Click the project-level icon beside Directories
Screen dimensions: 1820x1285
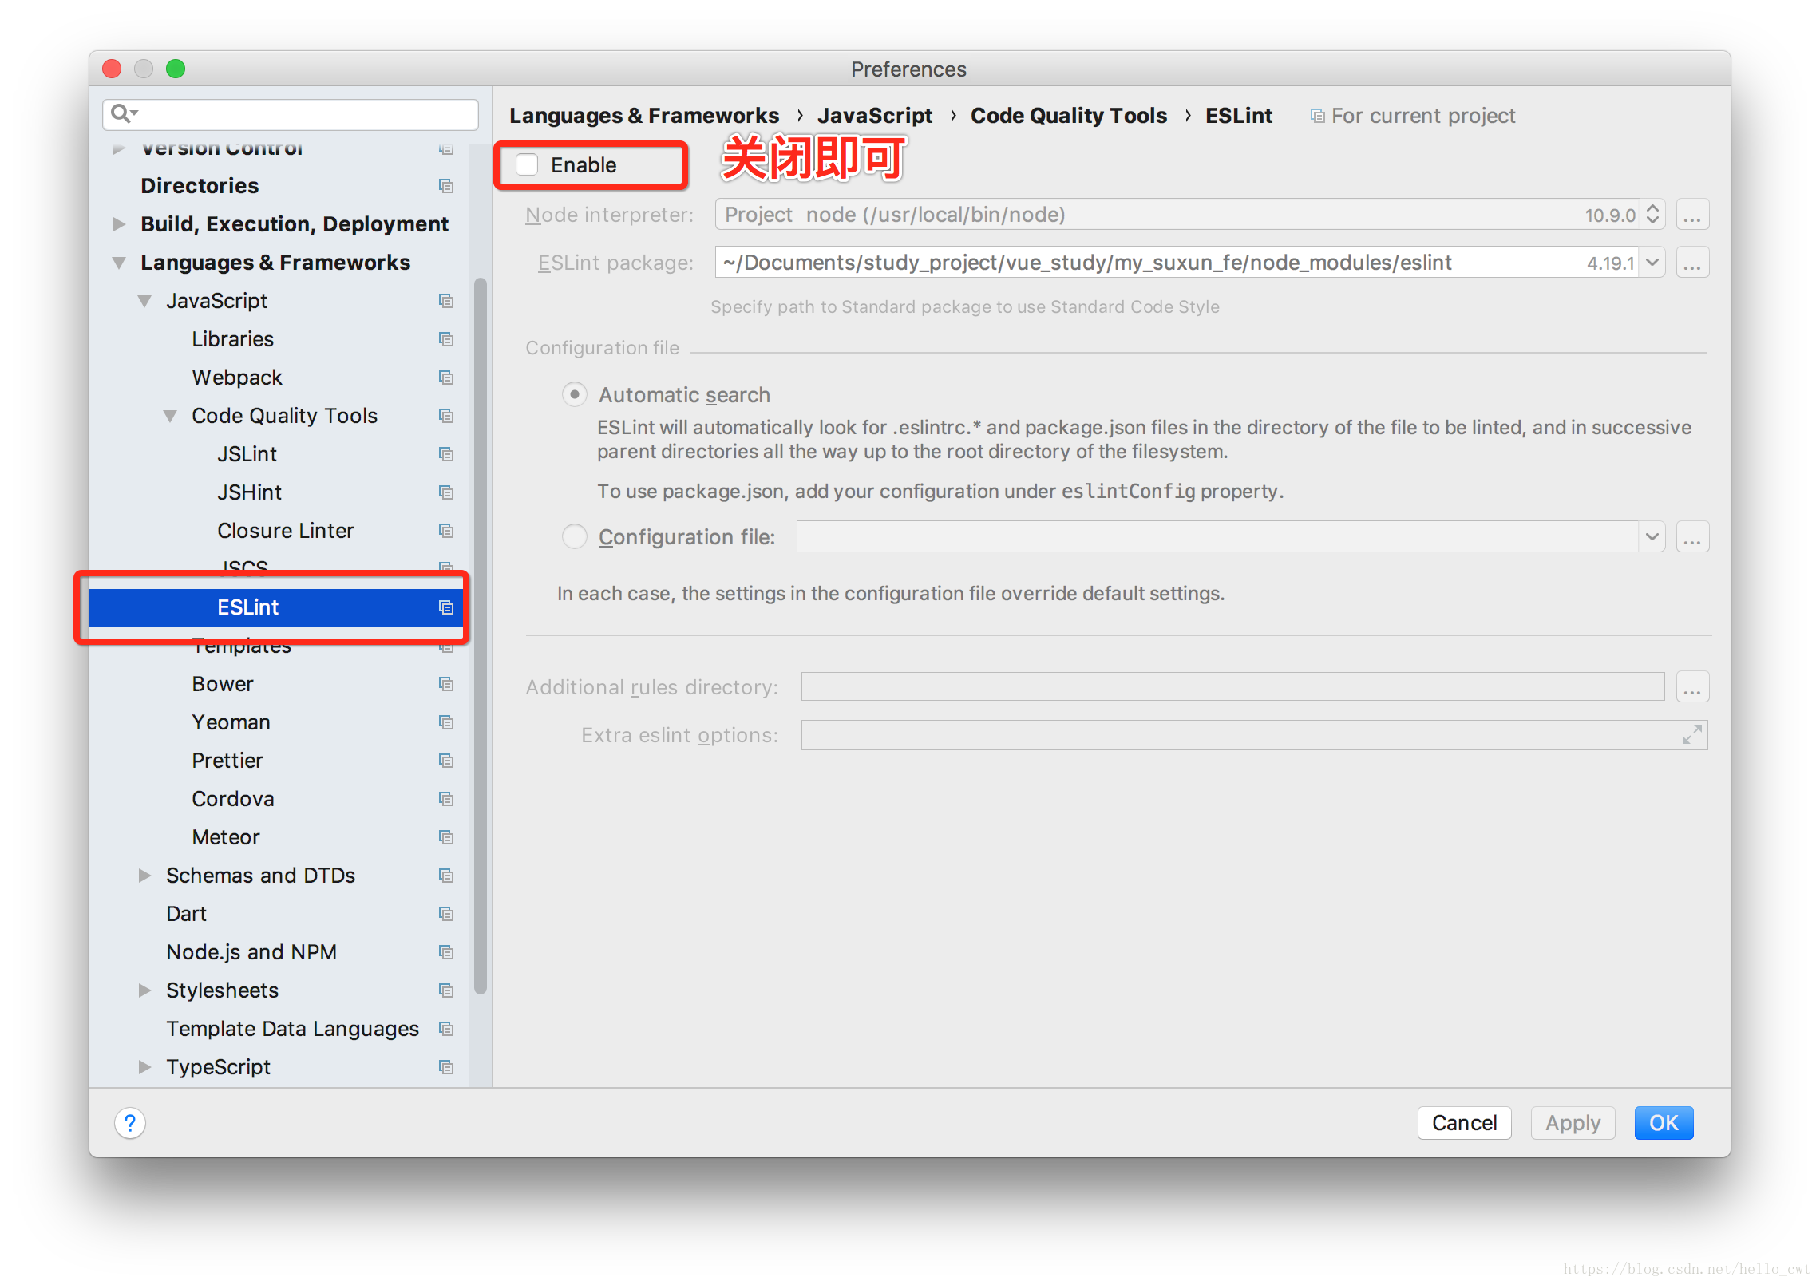446,186
